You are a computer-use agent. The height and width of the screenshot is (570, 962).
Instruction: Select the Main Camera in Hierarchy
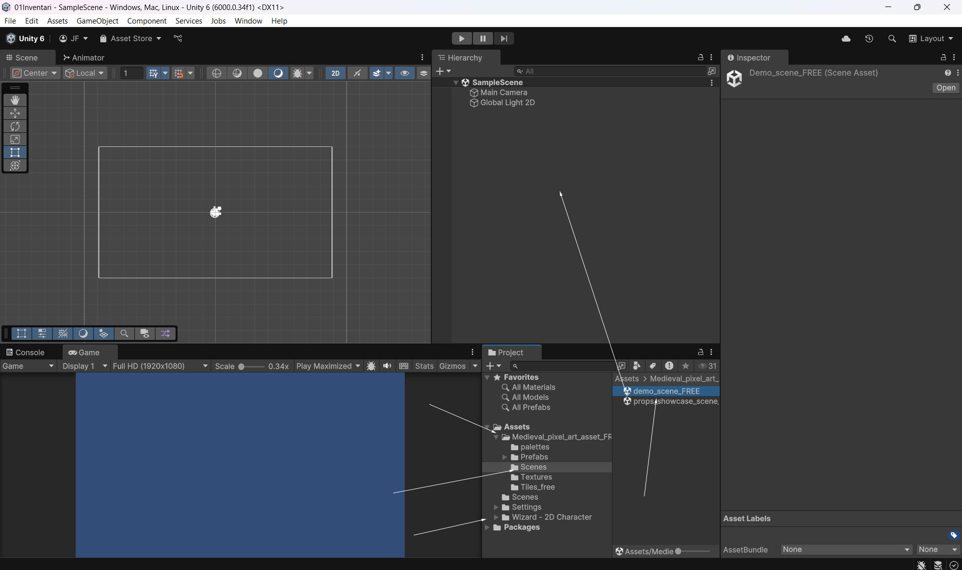(503, 92)
